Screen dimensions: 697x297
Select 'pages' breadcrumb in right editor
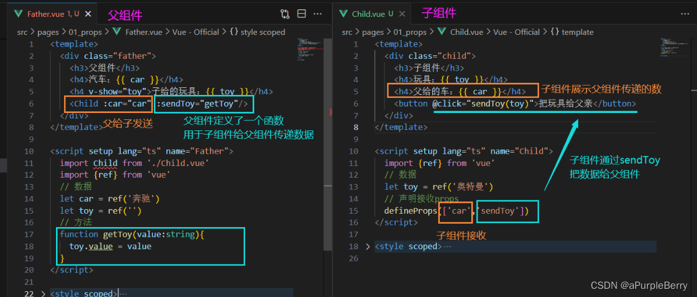click(x=372, y=32)
